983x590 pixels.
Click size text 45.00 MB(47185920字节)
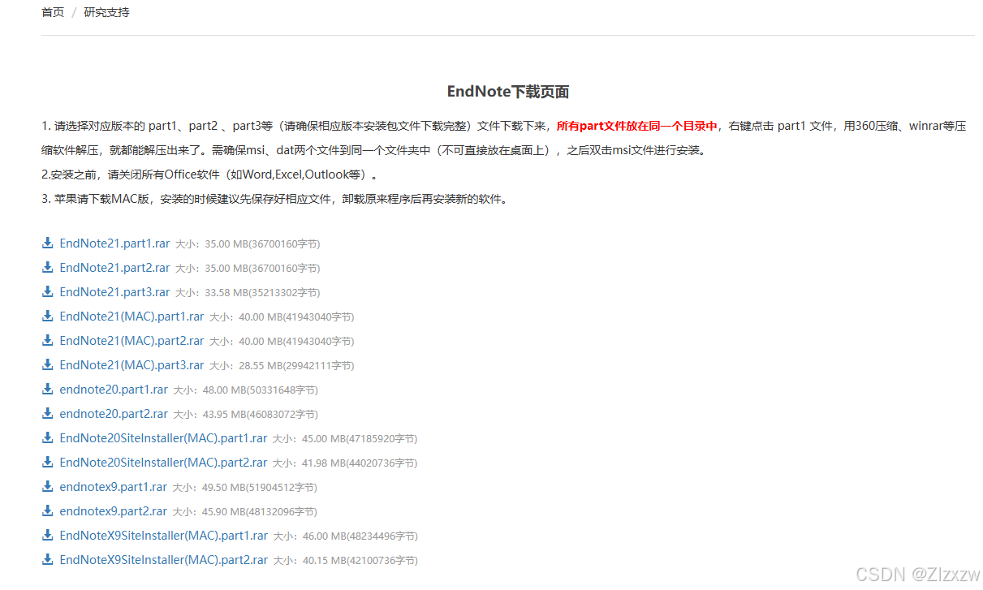tap(360, 439)
